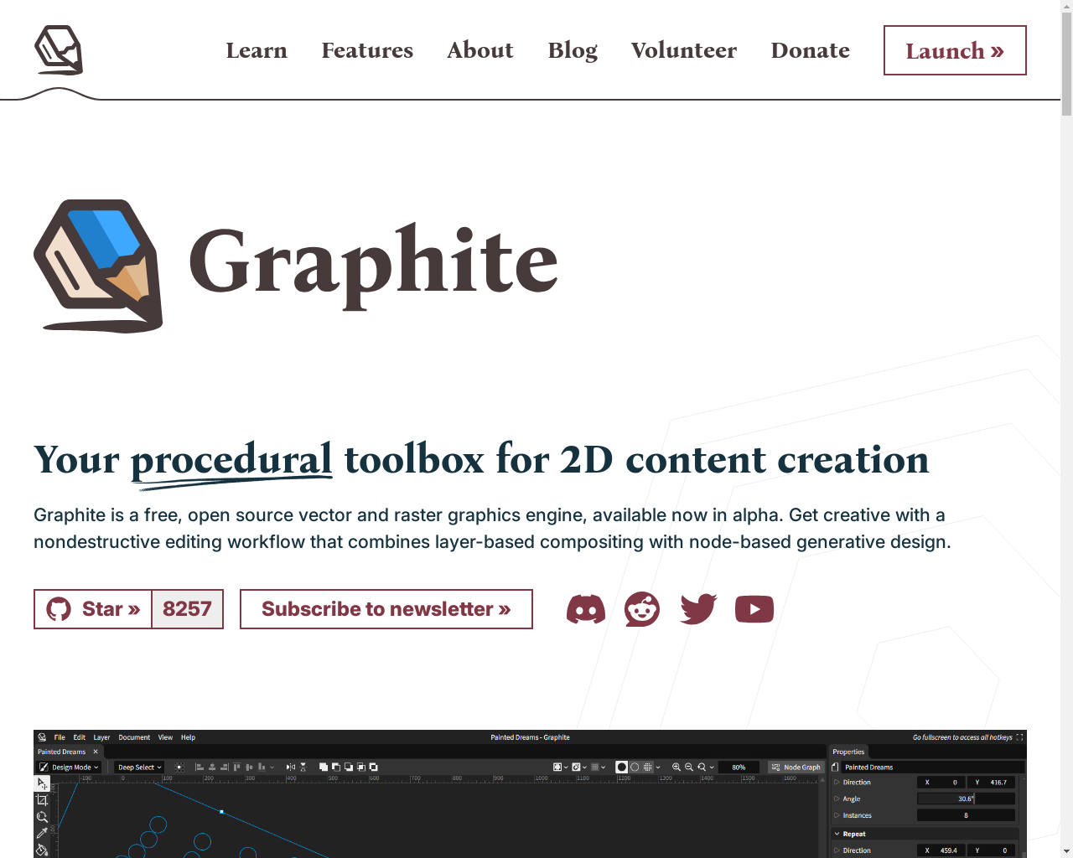Toggle the snapping button
Viewport: 1073px width, 858px height.
click(576, 767)
